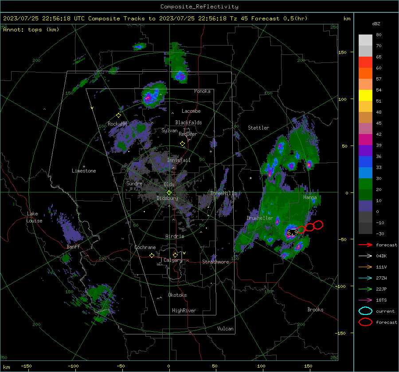
Task: Click the yellow diamond radar-center marker at Olds
Action: 169,192
